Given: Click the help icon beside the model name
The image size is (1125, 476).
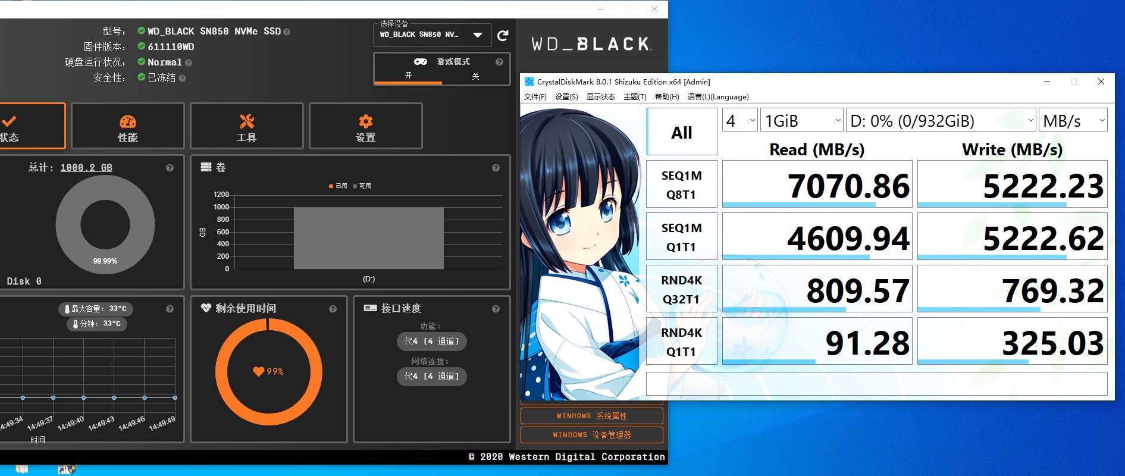Looking at the screenshot, I should (x=287, y=32).
